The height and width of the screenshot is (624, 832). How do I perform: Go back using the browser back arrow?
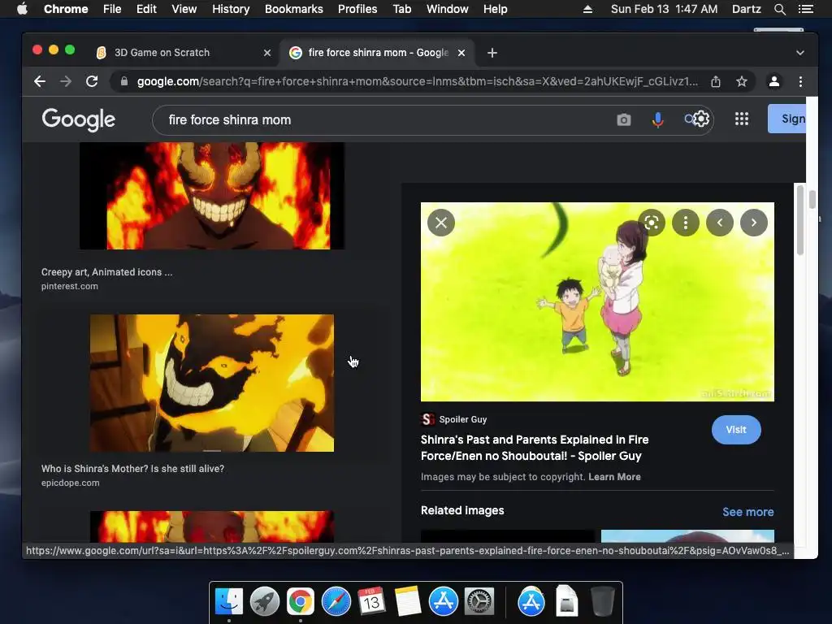(40, 81)
